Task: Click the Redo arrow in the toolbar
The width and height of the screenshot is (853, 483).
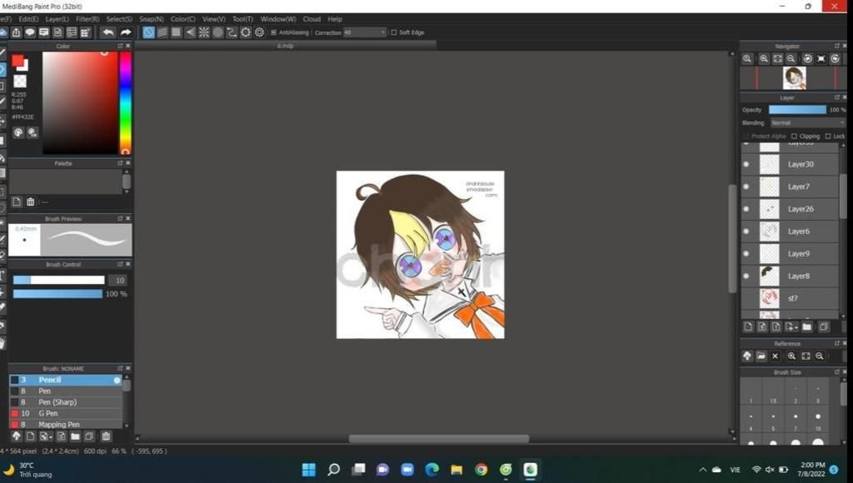Action: click(126, 32)
